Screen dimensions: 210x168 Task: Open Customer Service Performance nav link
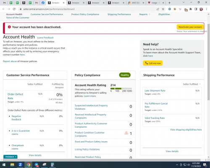point(47,14)
